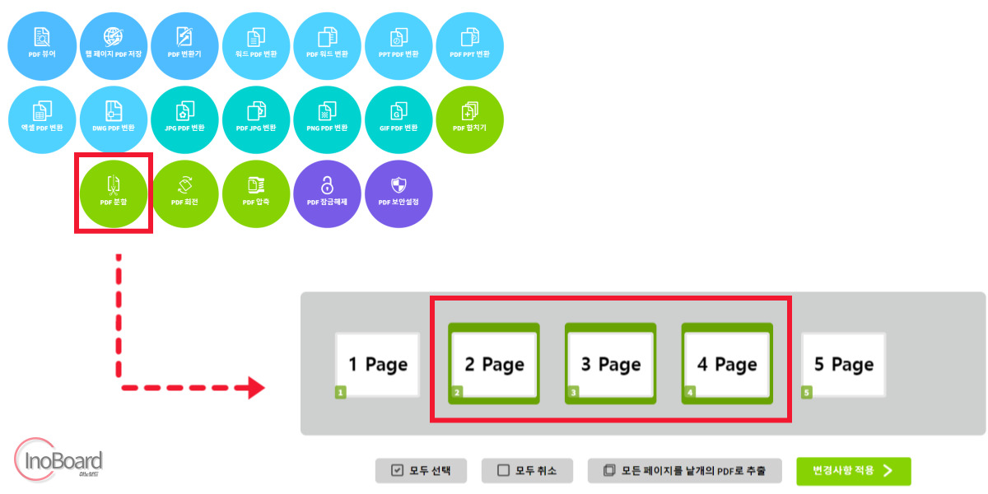
Task: Click the 모두 선택 select-all button
Action: [x=421, y=471]
